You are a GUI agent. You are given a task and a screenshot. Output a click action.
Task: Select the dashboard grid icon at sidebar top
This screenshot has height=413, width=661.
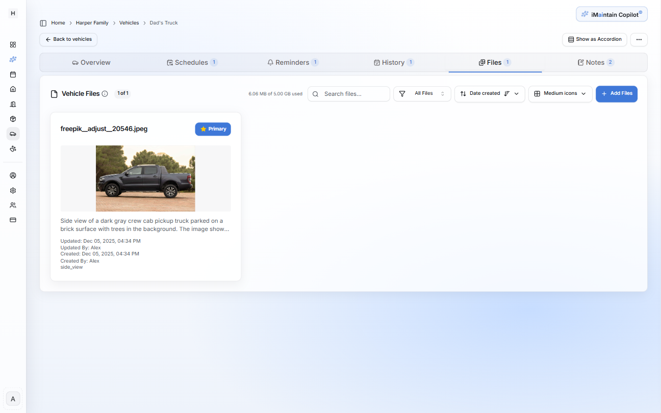click(x=13, y=44)
